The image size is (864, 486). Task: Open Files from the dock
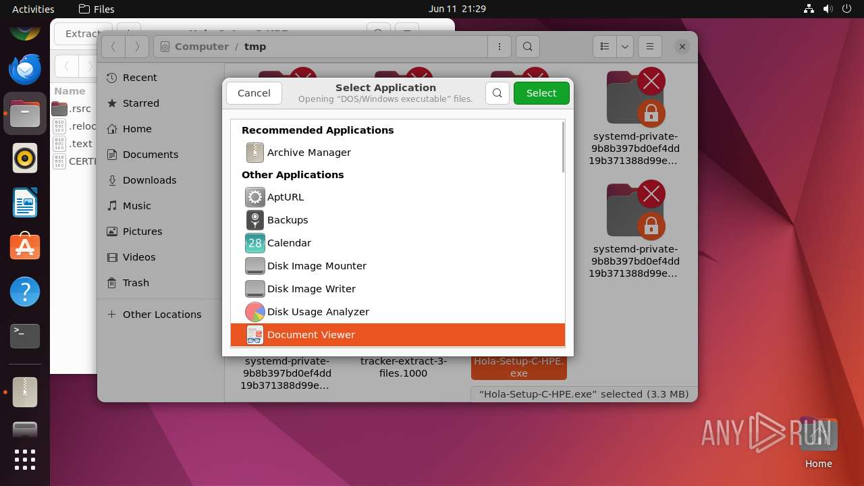(25, 114)
